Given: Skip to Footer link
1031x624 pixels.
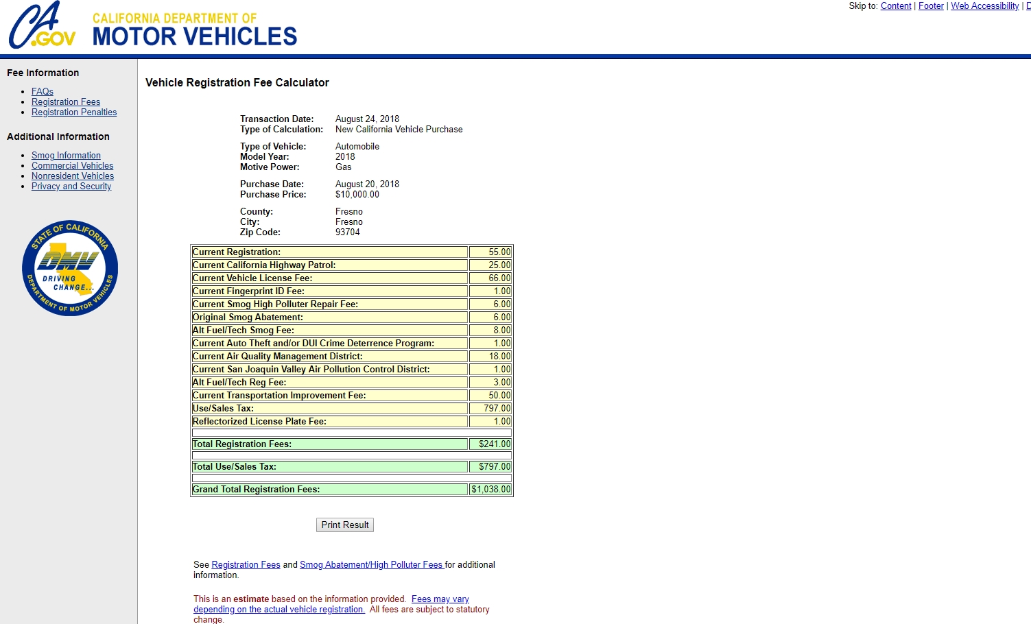Looking at the screenshot, I should tap(931, 6).
